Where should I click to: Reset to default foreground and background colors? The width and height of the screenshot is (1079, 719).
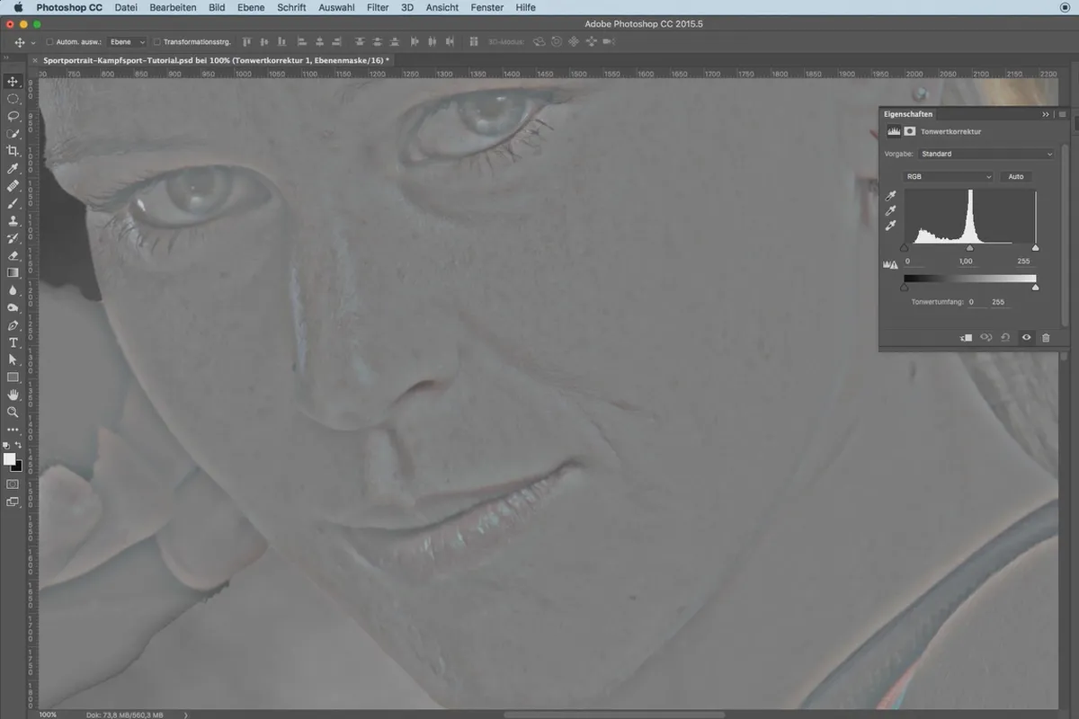6,445
